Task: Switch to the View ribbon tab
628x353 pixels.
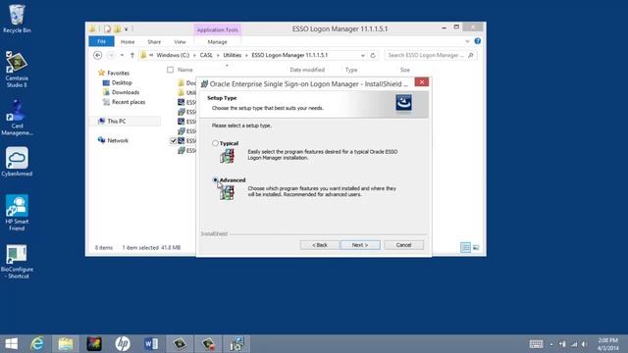Action: pos(180,41)
